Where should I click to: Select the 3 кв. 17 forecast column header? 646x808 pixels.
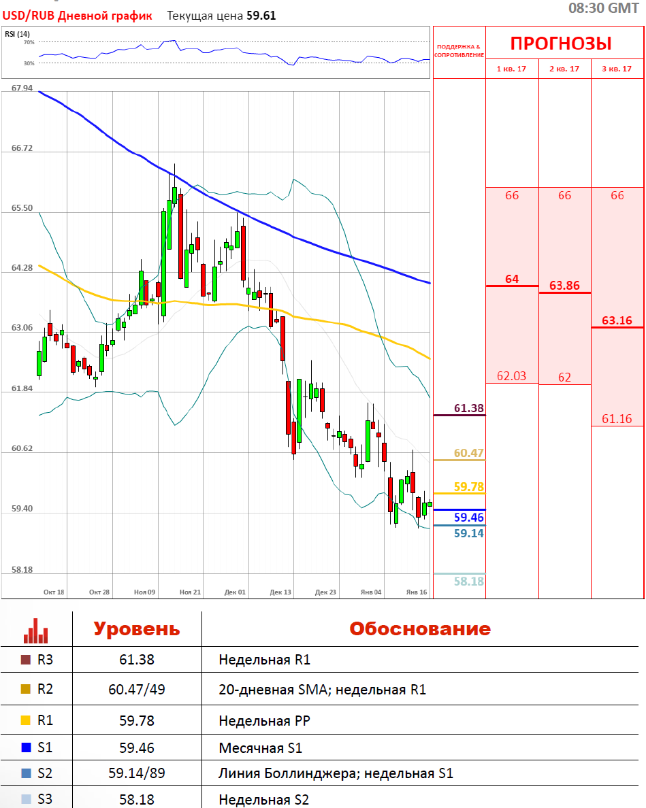[x=617, y=69]
